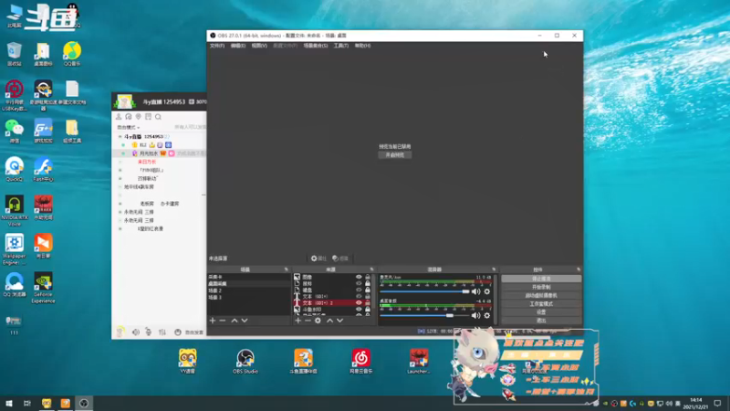The width and height of the screenshot is (730, 411).
Task: Open the 场景集合(S) menu in OBS
Action: 316,46
